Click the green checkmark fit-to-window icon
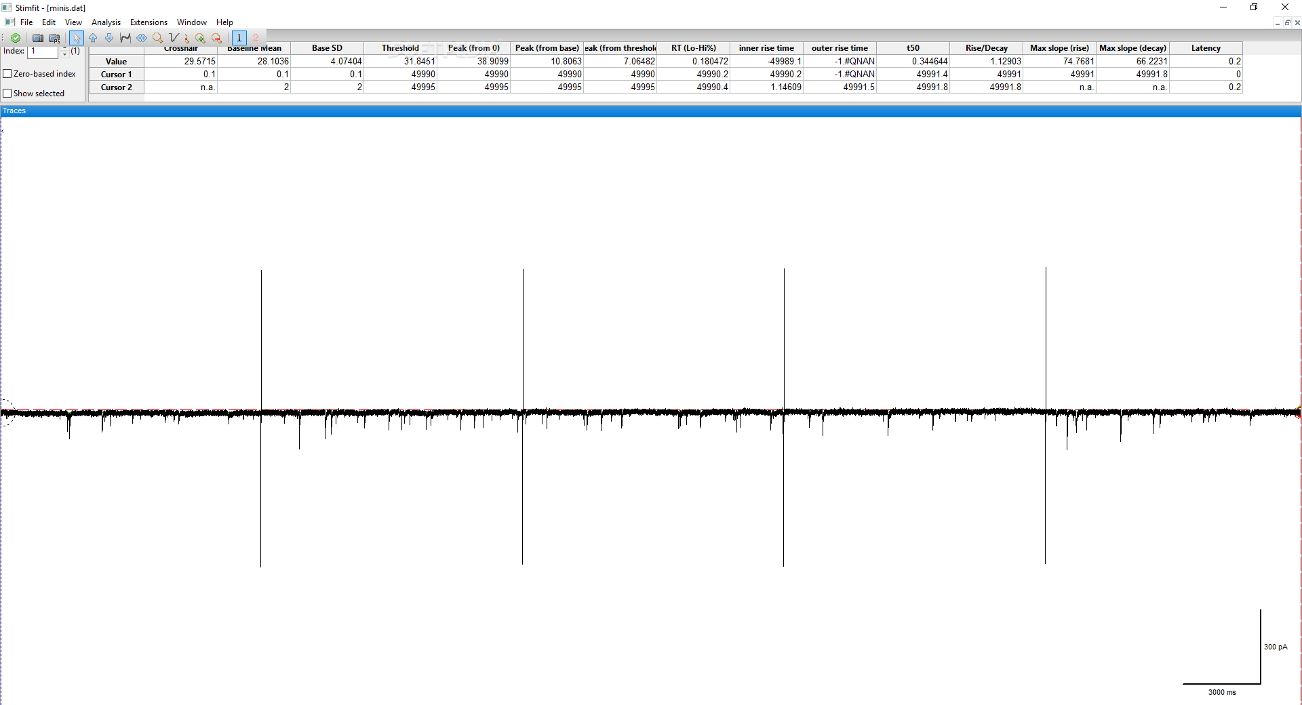The width and height of the screenshot is (1302, 705). click(16, 38)
